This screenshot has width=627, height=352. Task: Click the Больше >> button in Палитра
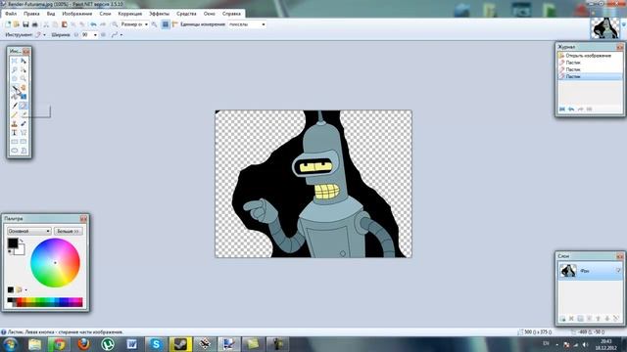point(69,231)
